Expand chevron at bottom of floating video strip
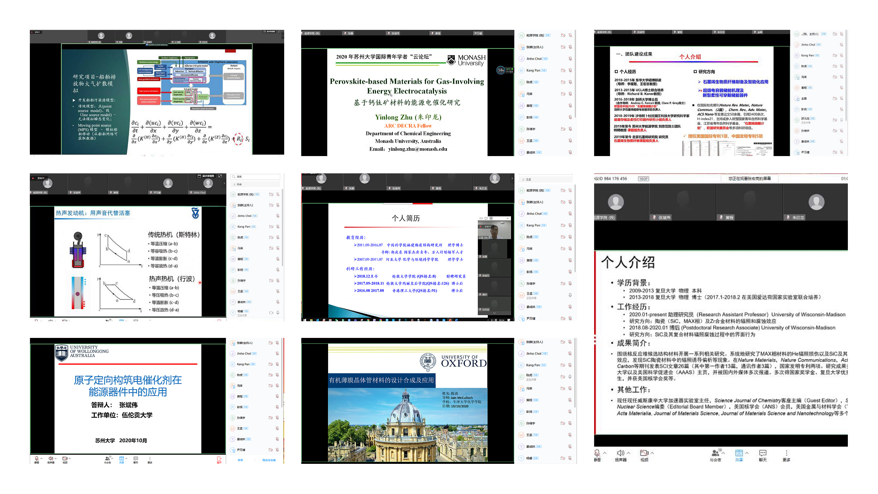This screenshot has height=494, width=878. coord(494,313)
